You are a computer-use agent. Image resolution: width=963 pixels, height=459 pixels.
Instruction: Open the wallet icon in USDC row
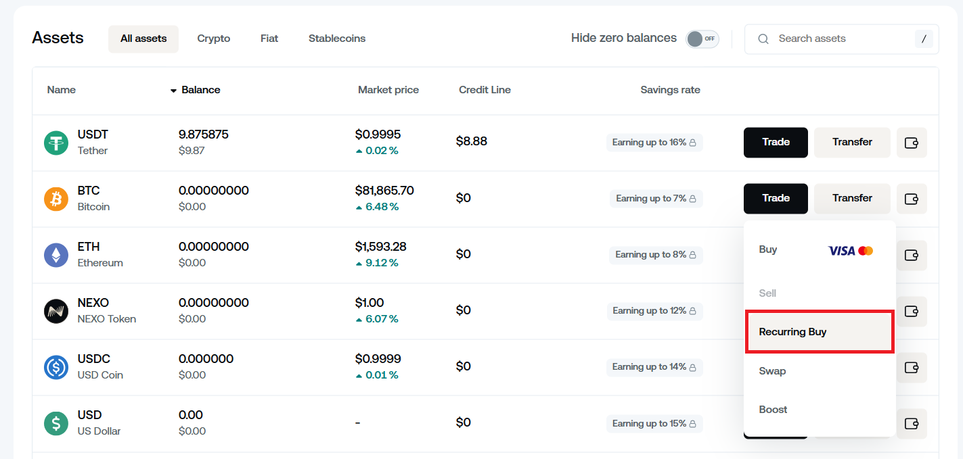coord(912,367)
